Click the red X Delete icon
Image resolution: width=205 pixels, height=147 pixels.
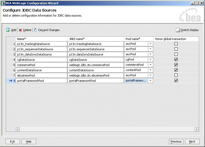[20, 30]
